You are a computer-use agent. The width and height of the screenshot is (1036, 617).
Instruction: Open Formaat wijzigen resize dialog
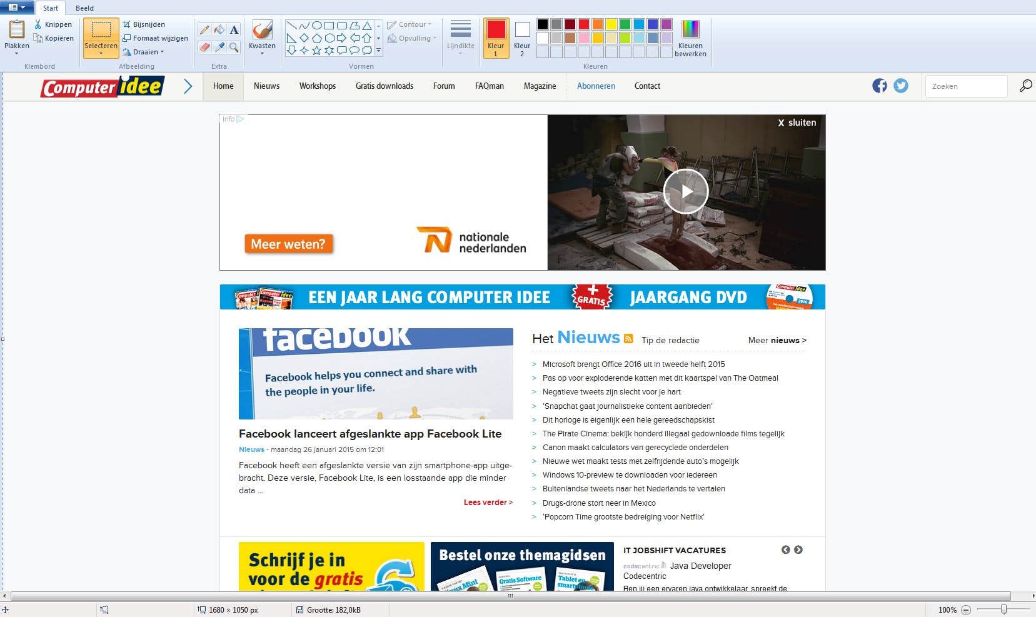(156, 38)
